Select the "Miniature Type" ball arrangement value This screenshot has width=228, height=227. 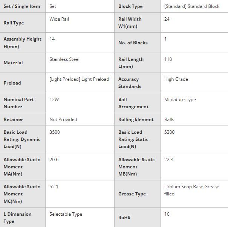coord(180,100)
